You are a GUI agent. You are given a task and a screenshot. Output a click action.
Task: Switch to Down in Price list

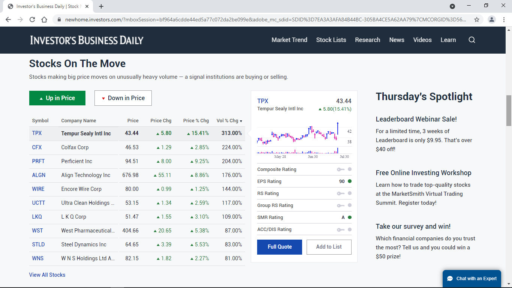(123, 98)
